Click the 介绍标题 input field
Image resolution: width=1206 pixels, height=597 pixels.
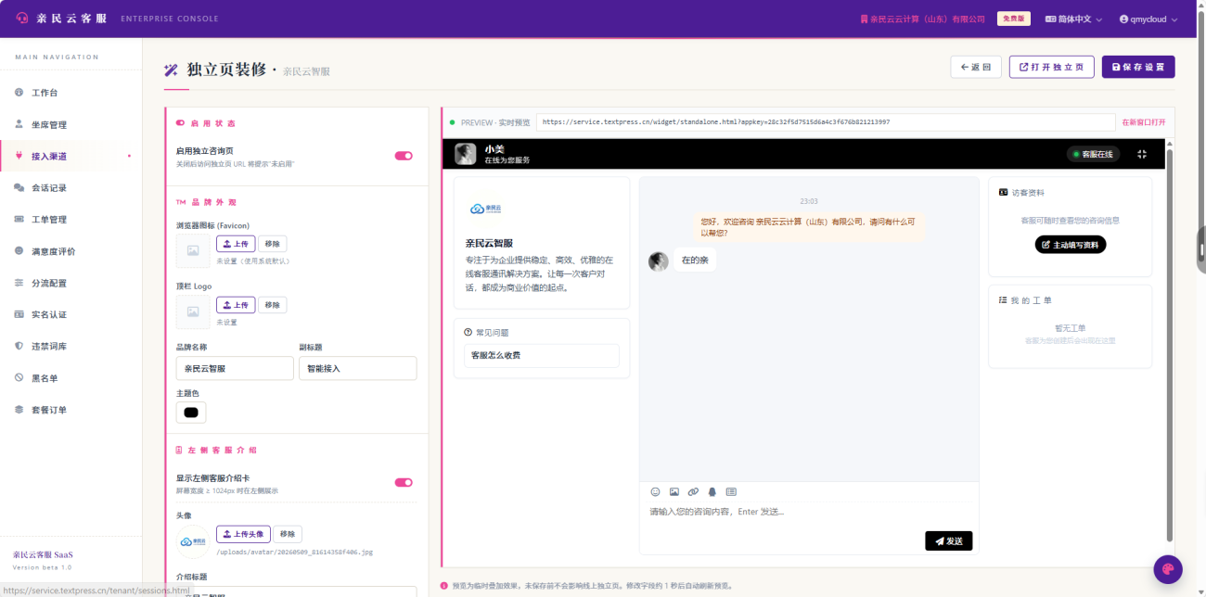[296, 591]
